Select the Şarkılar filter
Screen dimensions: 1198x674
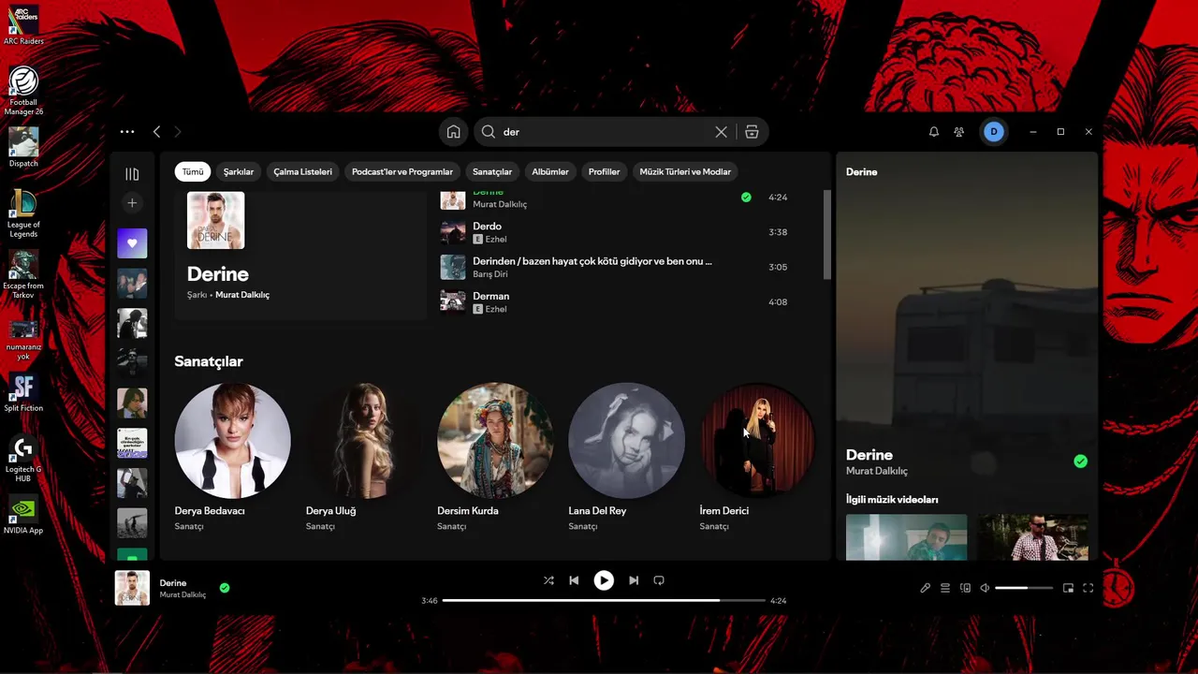point(239,171)
